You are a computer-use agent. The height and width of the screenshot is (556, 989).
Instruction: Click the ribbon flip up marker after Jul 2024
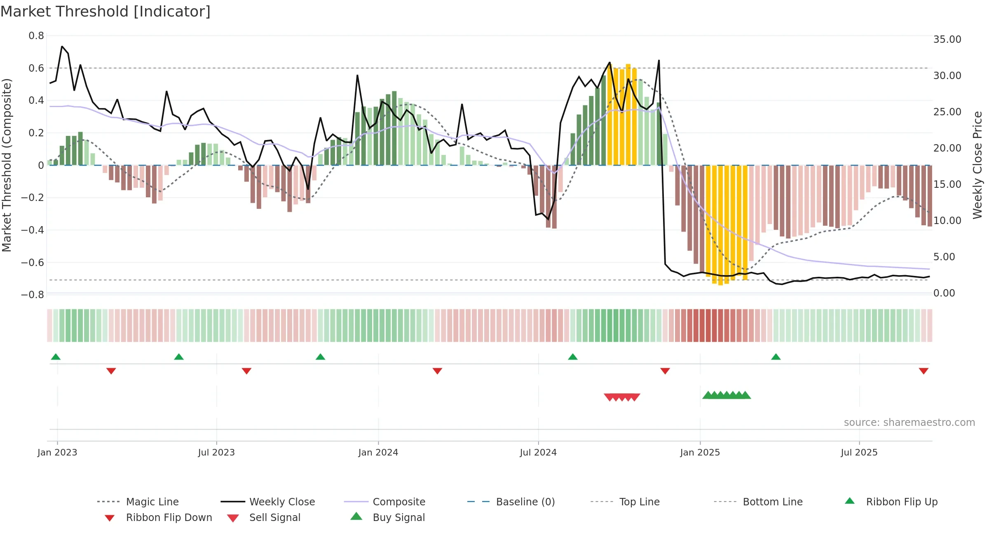click(x=573, y=357)
